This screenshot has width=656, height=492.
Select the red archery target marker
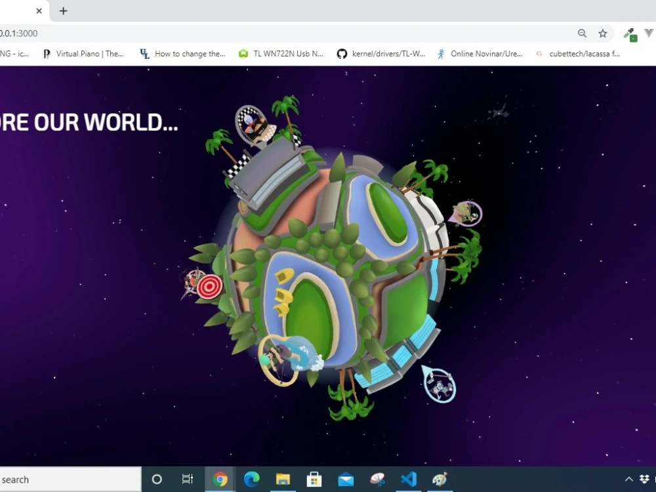(x=210, y=287)
